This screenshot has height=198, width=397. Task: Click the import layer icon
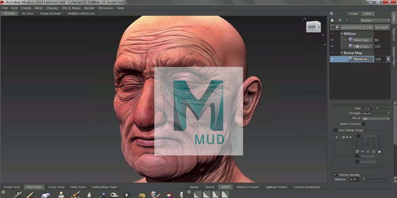[x=340, y=20]
